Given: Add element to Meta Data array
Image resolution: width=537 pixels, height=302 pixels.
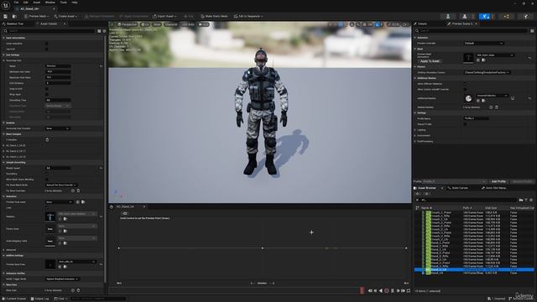Looking at the screenshot, I should click(73, 290).
